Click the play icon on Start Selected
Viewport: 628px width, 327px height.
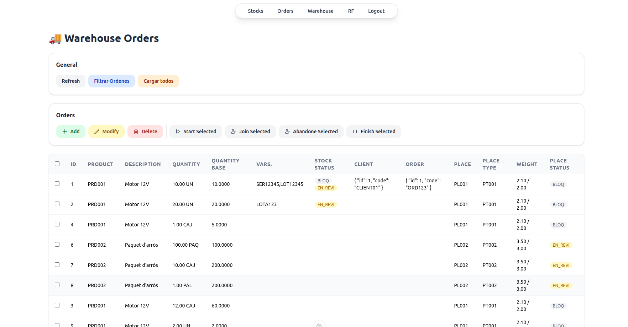pos(178,132)
